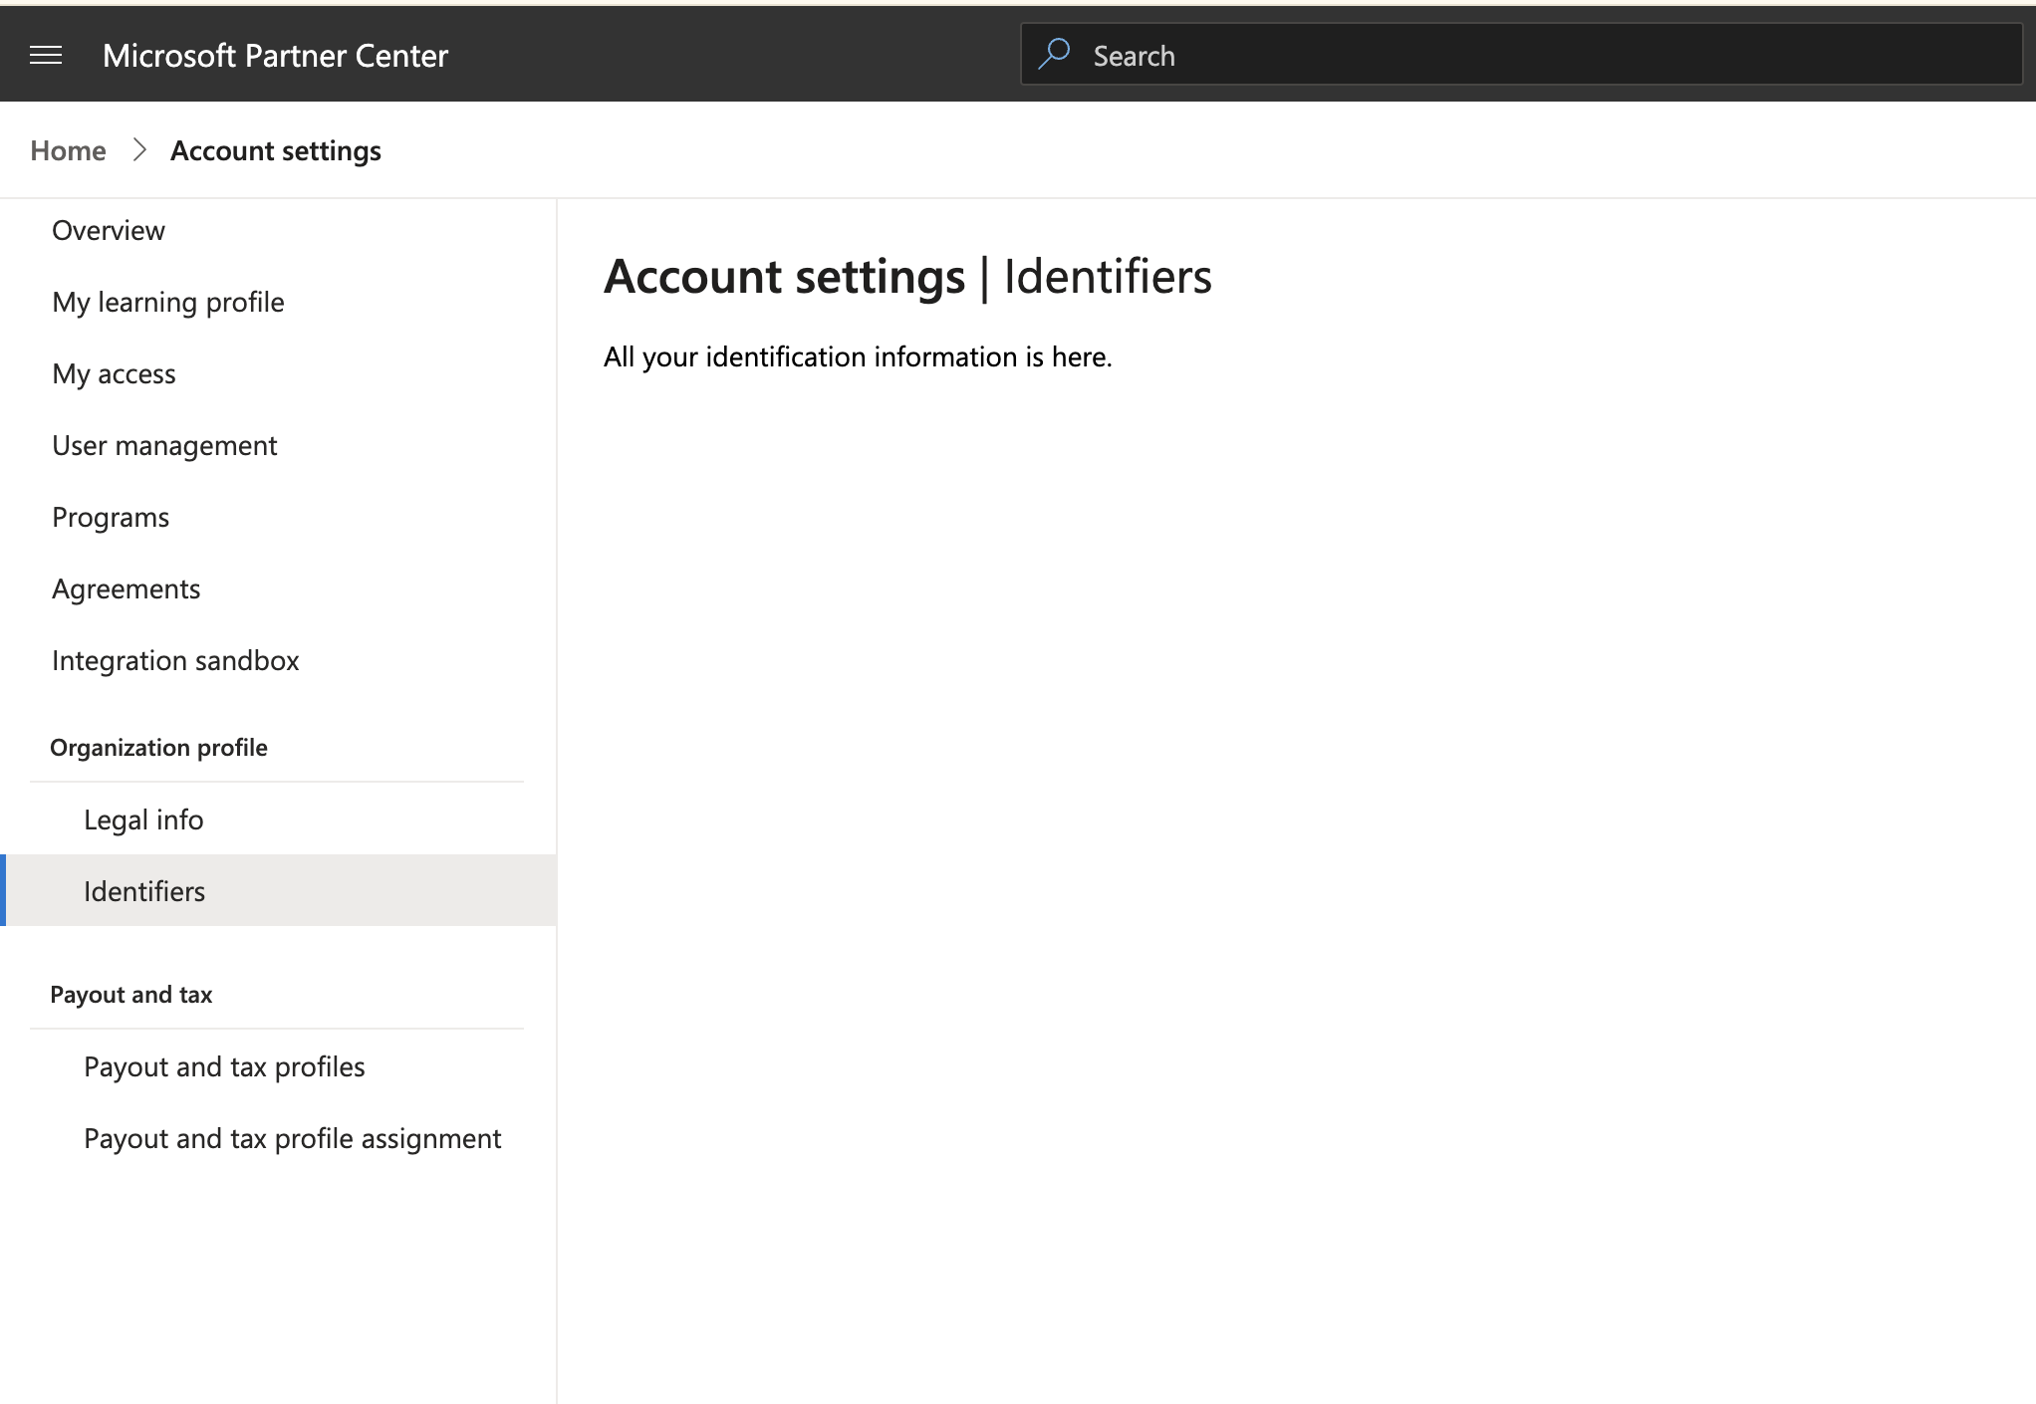2036x1404 pixels.
Task: Click the Organization profile section heading
Action: click(x=158, y=748)
